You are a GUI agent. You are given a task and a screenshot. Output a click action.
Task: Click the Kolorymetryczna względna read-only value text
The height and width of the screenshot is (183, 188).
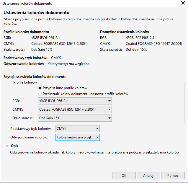coord(68,63)
